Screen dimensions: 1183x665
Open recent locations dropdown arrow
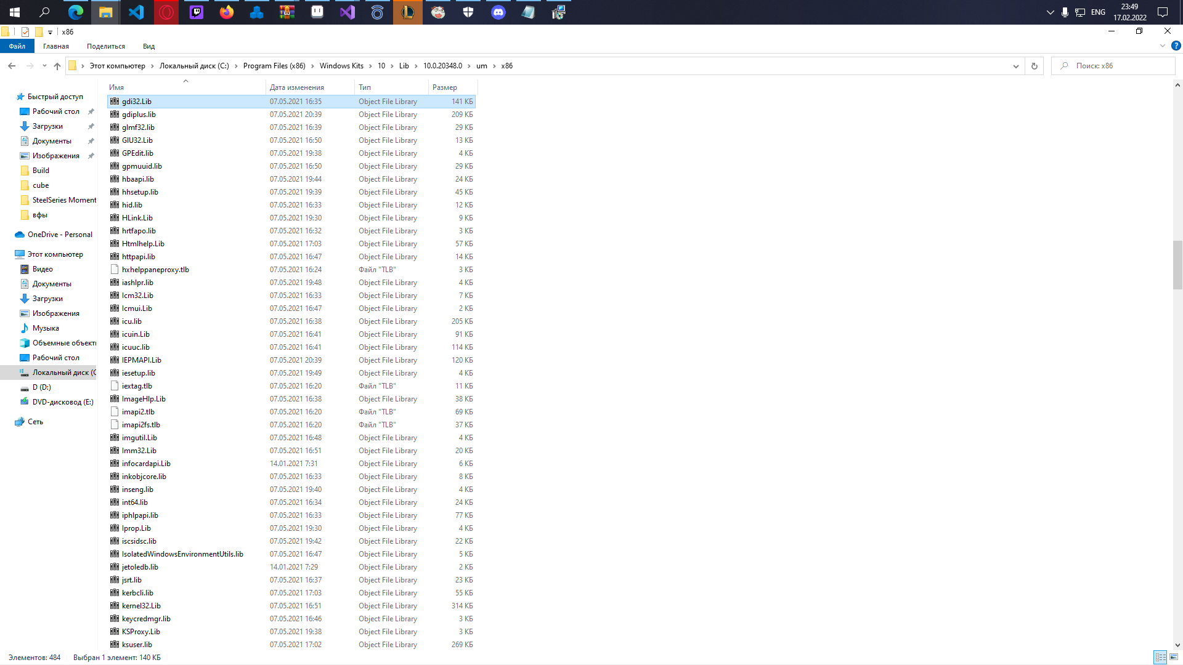click(x=44, y=66)
